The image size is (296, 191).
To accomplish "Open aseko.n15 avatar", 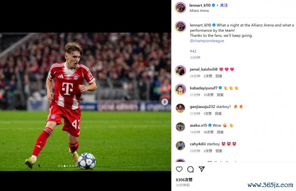I will 180,127.
